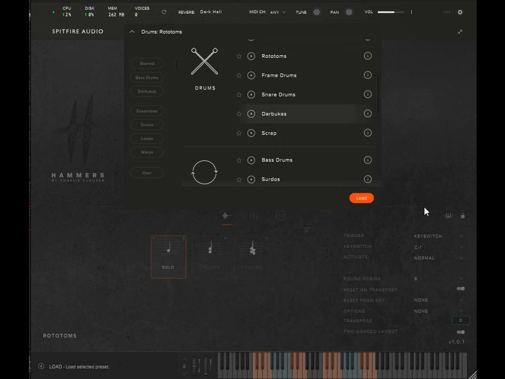The image size is (505, 379).
Task: Click the play preview icon for Snare Drums
Action: pos(251,94)
